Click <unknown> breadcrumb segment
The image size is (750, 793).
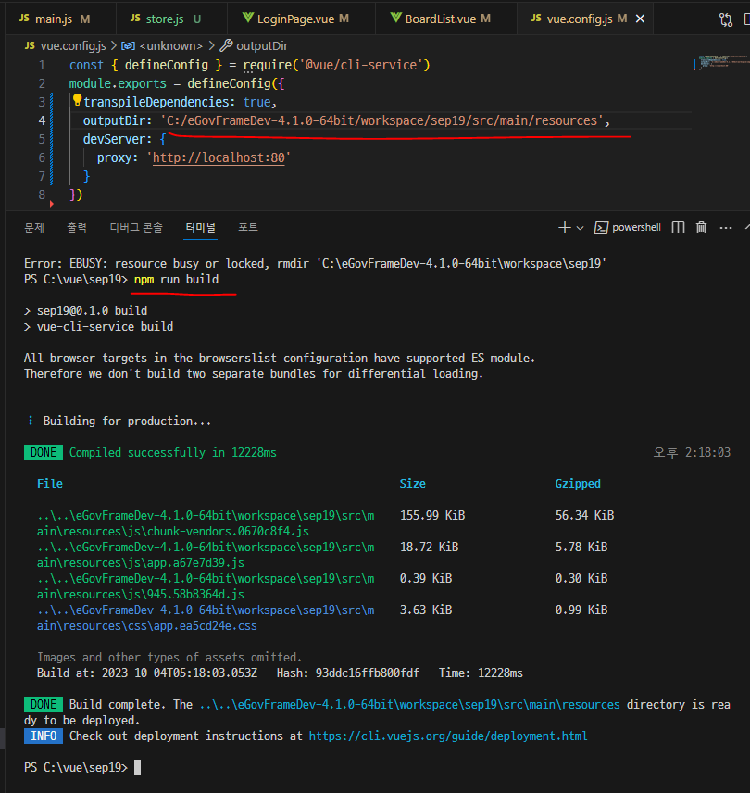(x=170, y=46)
